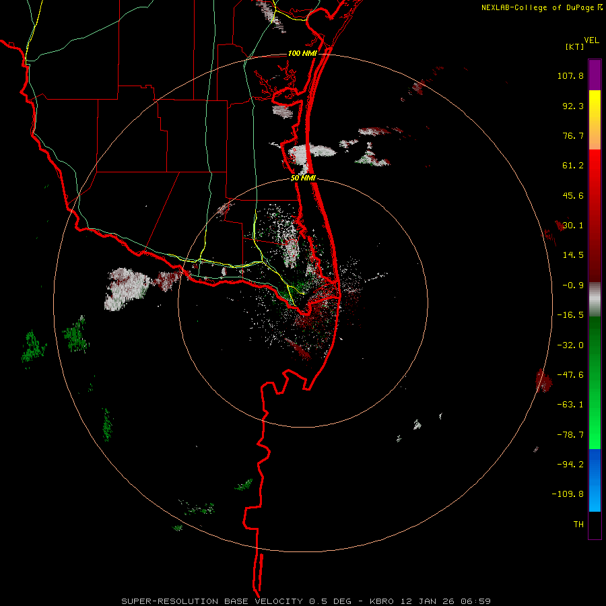Select the 61.2 legend value
The width and height of the screenshot is (606, 606).
pos(573,166)
